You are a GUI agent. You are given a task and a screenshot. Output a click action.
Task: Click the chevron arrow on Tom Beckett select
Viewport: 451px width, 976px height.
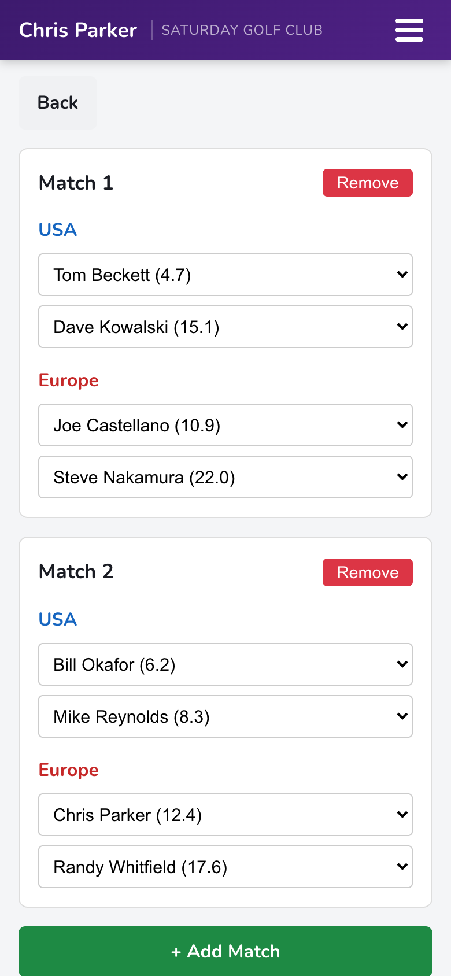[402, 275]
